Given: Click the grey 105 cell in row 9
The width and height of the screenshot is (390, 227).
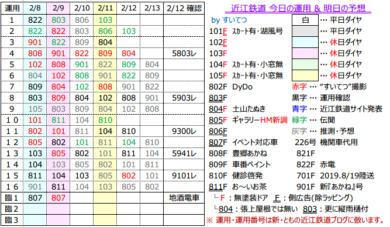Looking at the screenshot, I should coord(35,109).
